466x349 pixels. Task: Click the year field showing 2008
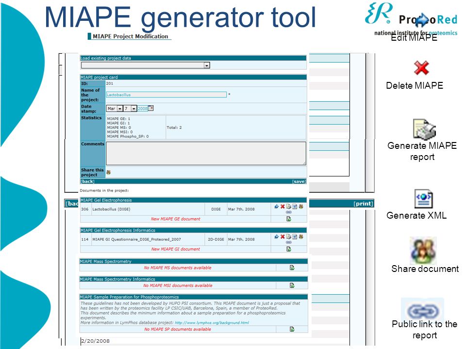coord(142,109)
